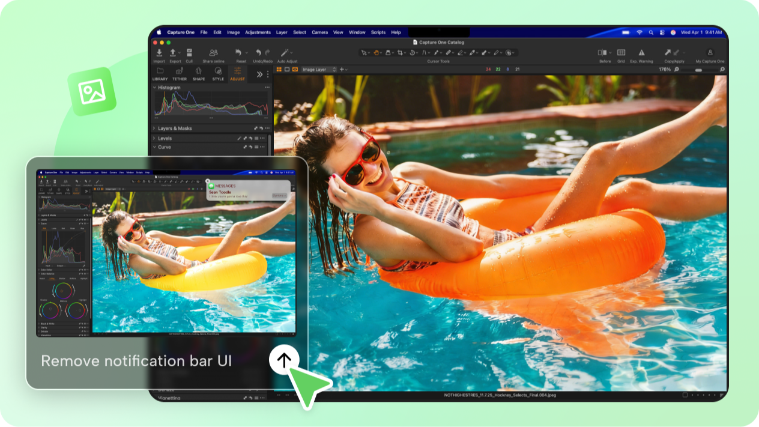Click the Exp. Warning icon
Screen dimensions: 759x427
[641, 53]
